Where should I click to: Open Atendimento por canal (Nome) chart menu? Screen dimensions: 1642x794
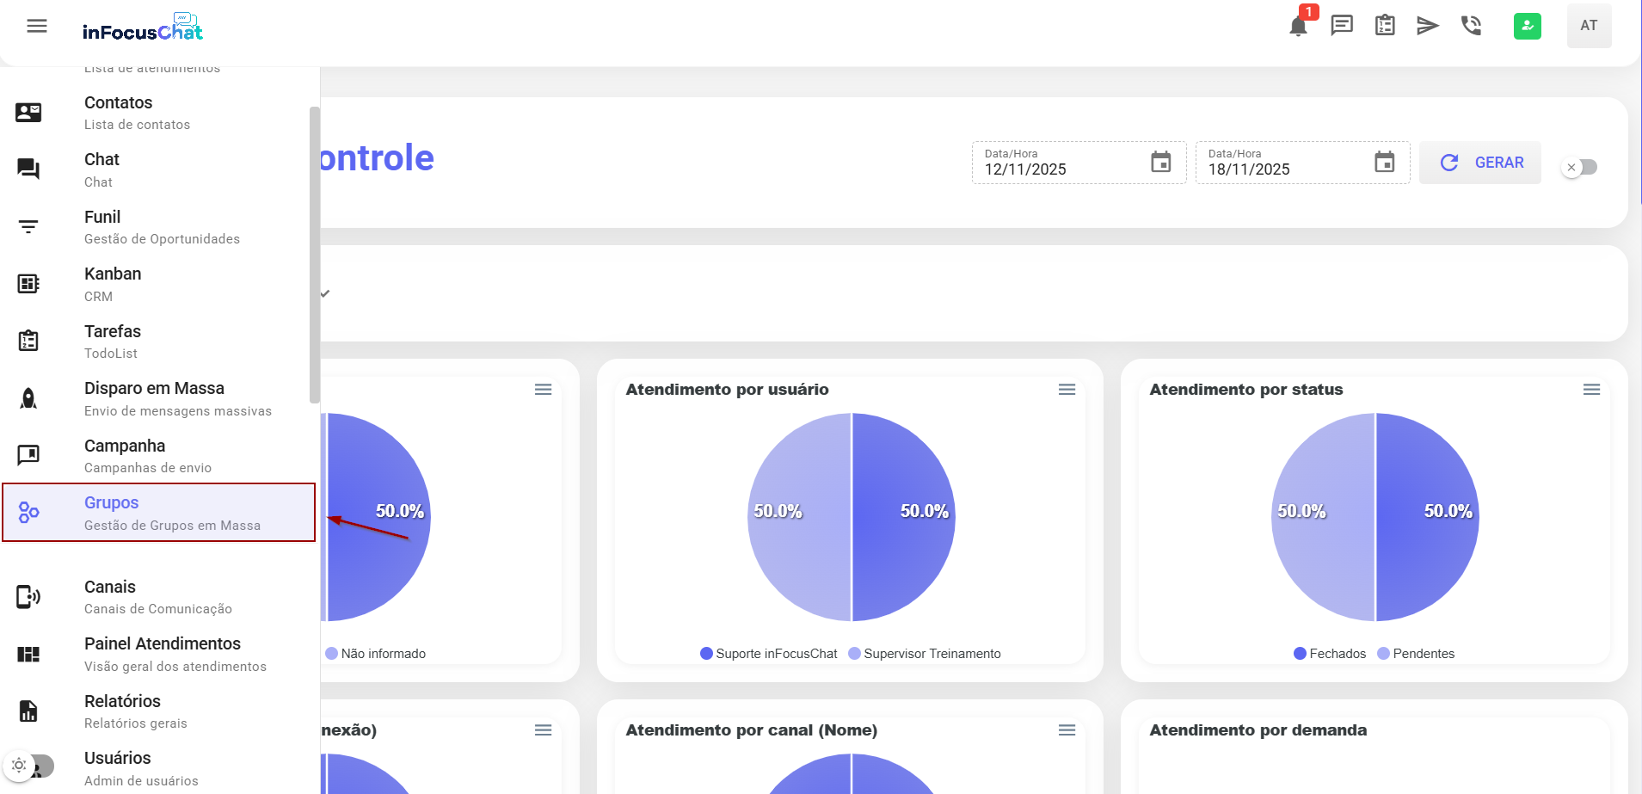coord(1067,730)
